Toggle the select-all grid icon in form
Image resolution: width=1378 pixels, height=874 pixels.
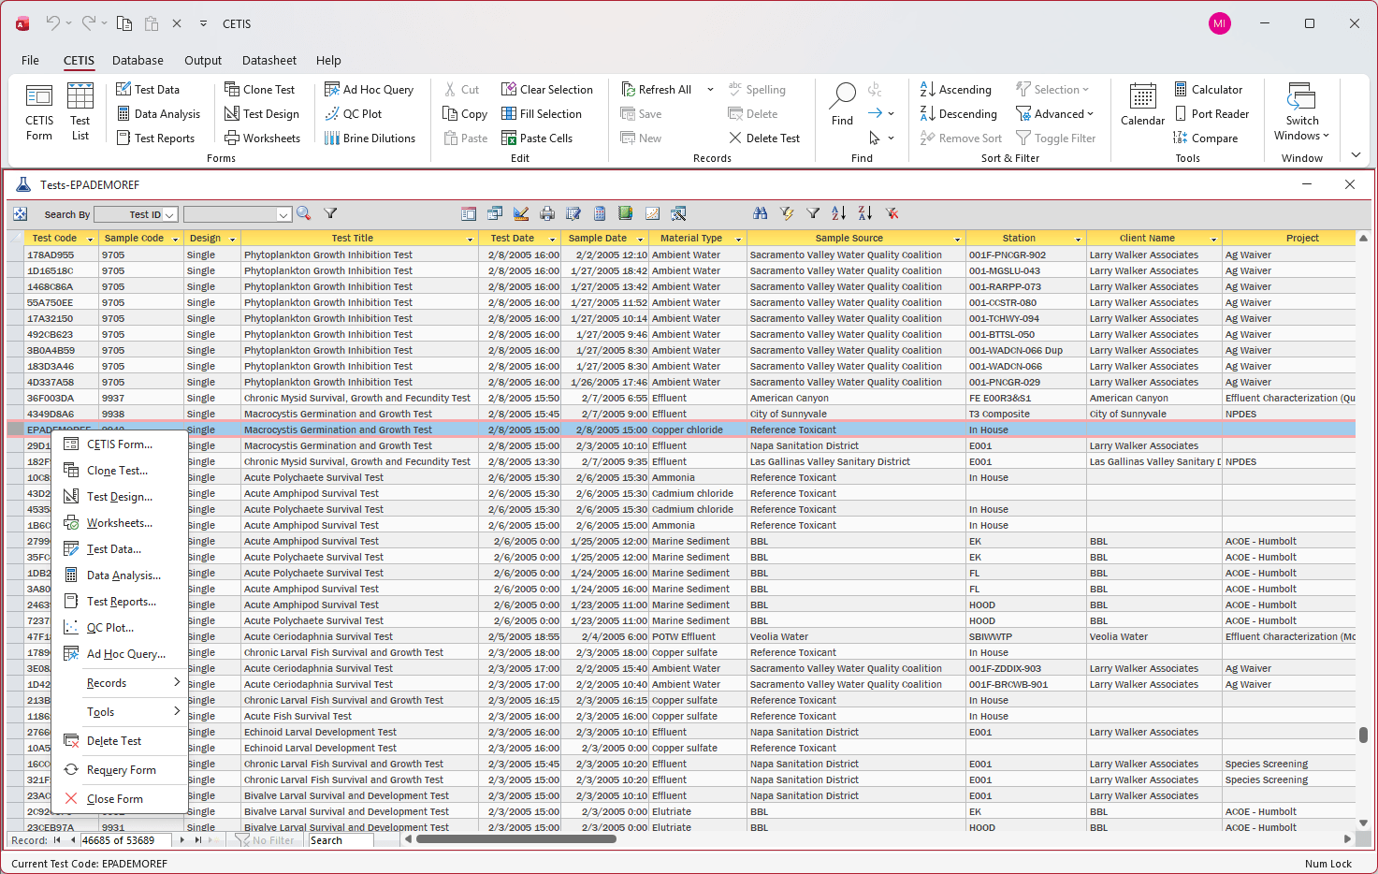(x=21, y=214)
